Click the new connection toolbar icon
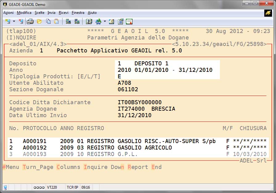The width and height of the screenshot is (276, 193). tap(8, 22)
